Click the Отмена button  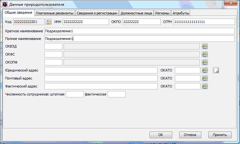190,135
